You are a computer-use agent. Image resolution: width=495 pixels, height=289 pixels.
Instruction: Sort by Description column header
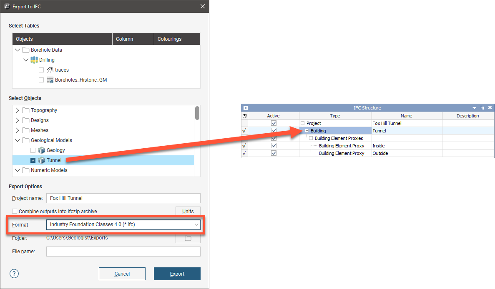click(x=468, y=116)
